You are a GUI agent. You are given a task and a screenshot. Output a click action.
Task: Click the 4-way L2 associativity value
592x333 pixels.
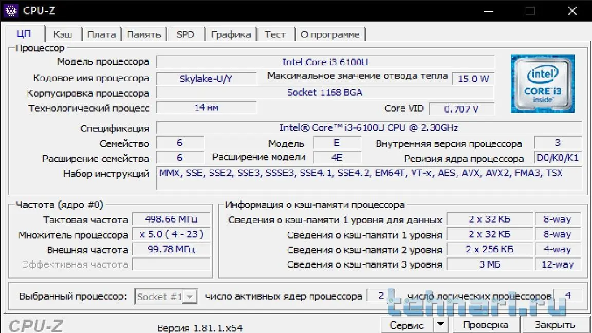[x=557, y=249]
